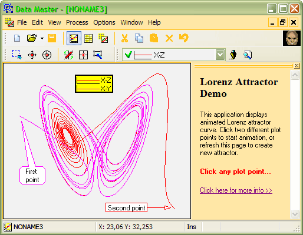Toggle the green checkmark for X-Z series
The image size is (303, 235).
(x=128, y=55)
